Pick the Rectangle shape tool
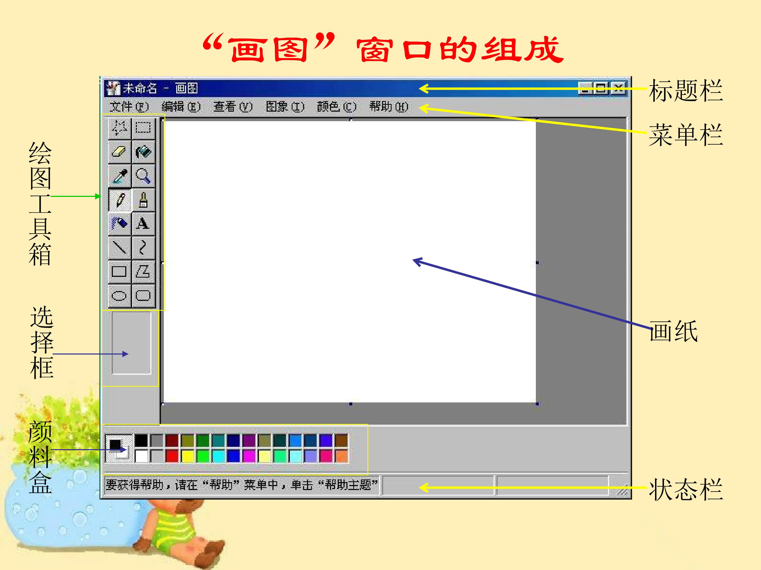Screen dimensions: 761x570 click(119, 272)
